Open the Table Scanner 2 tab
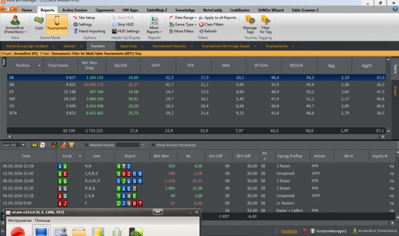The image size is (399, 236). [305, 10]
